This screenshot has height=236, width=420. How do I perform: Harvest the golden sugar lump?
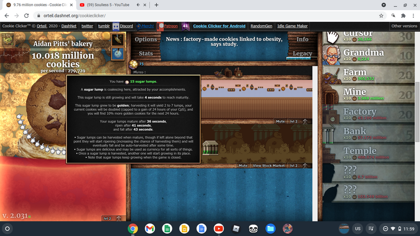point(133,65)
